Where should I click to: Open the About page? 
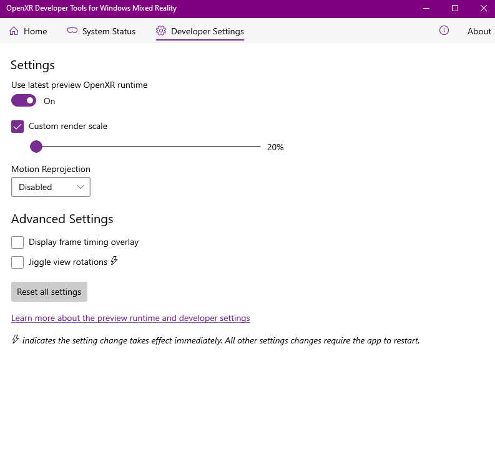pyautogui.click(x=479, y=31)
